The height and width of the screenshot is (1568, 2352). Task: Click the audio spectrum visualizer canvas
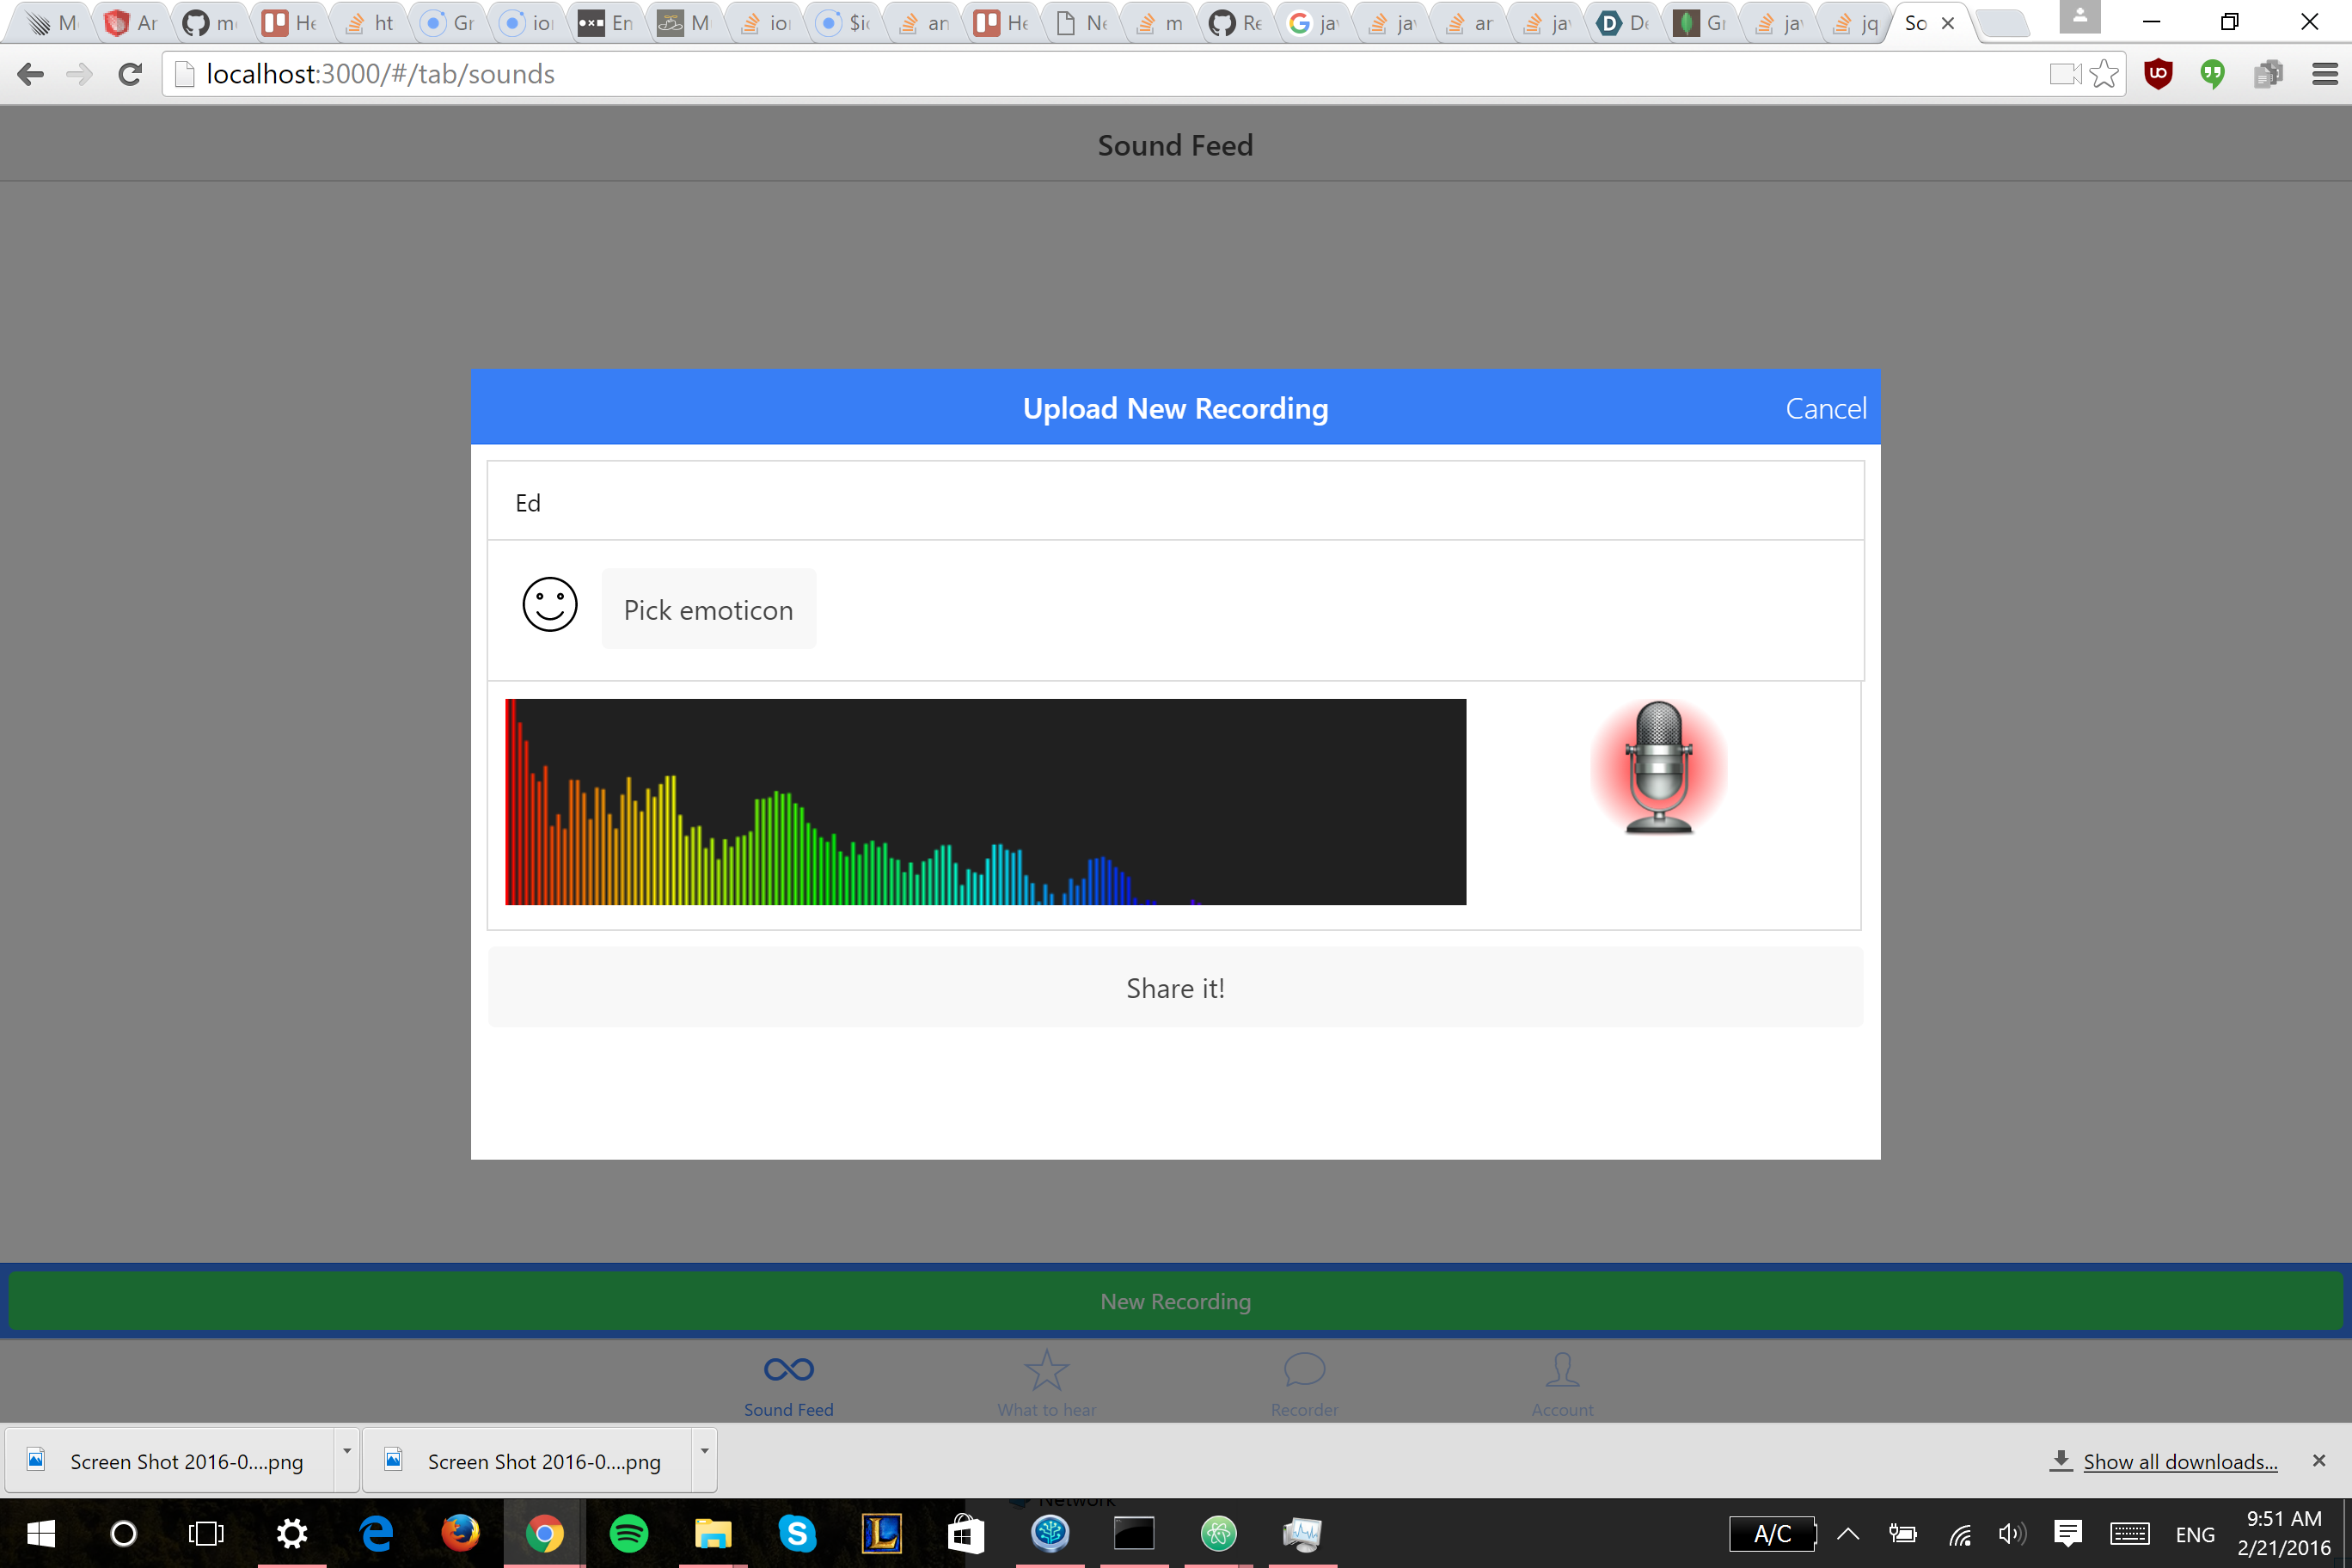click(985, 802)
